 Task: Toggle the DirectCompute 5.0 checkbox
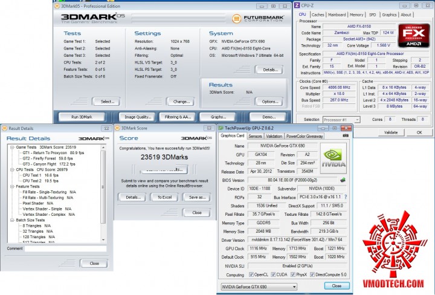pyautogui.click(x=312, y=274)
